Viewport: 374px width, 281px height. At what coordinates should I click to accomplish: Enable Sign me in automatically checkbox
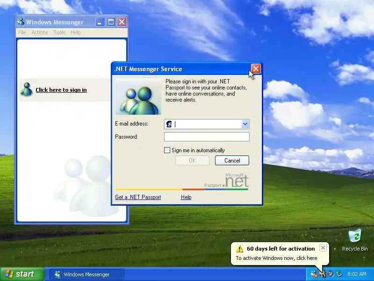[x=167, y=150]
